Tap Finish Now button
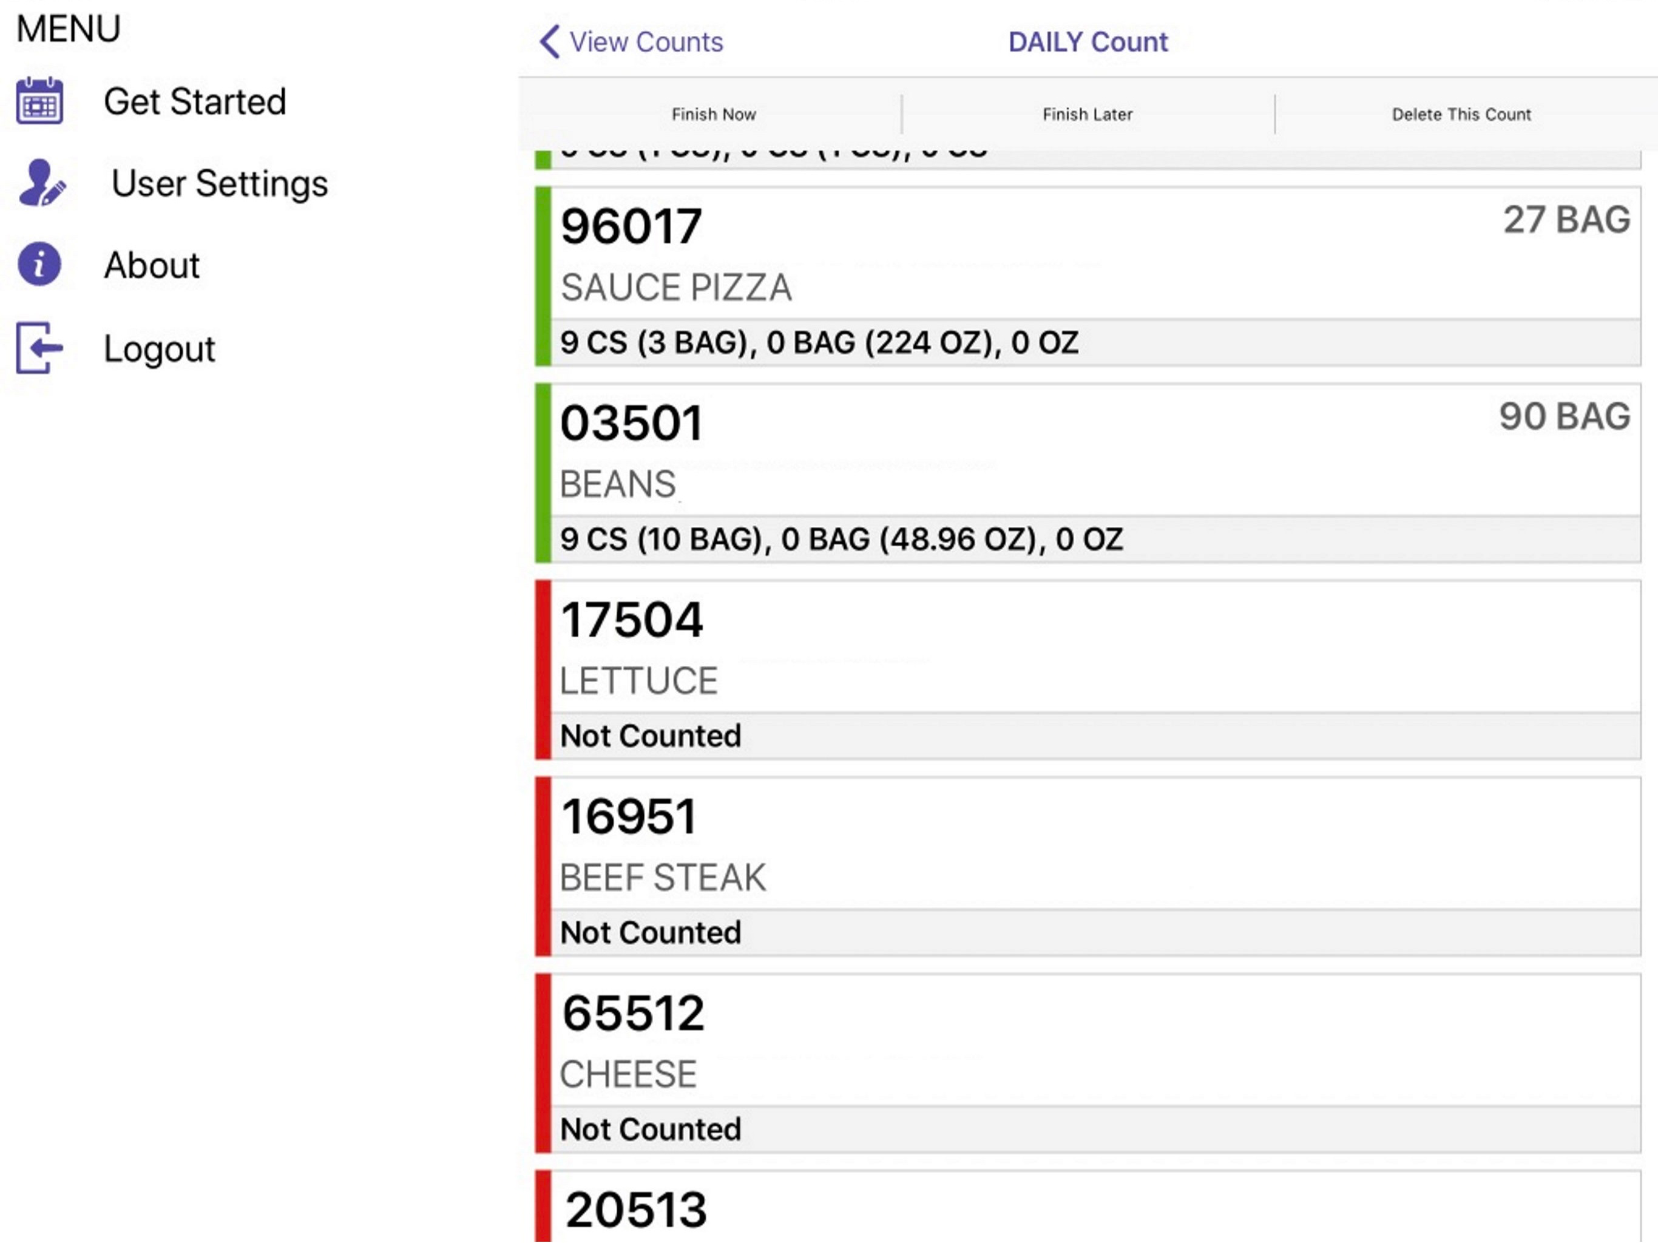The height and width of the screenshot is (1243, 1658). [x=714, y=114]
